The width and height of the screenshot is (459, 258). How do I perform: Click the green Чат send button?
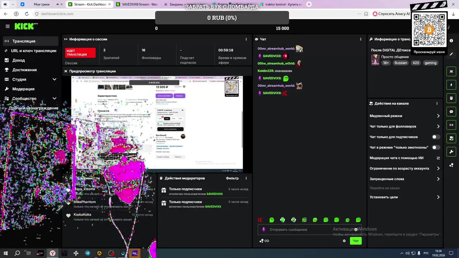tap(356, 241)
